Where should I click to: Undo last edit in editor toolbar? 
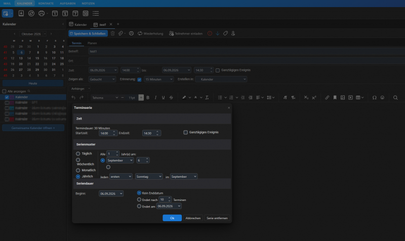tap(73, 97)
